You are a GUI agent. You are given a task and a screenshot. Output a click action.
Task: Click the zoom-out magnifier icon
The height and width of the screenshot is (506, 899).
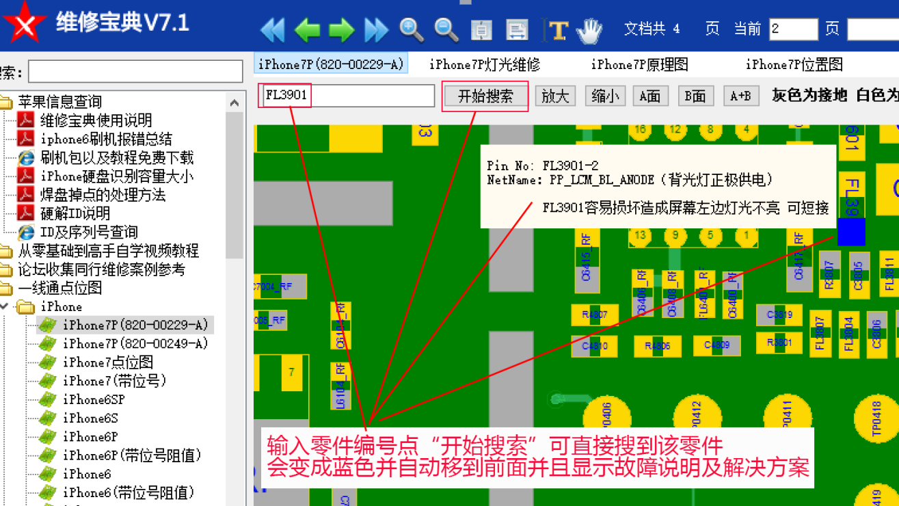(446, 29)
